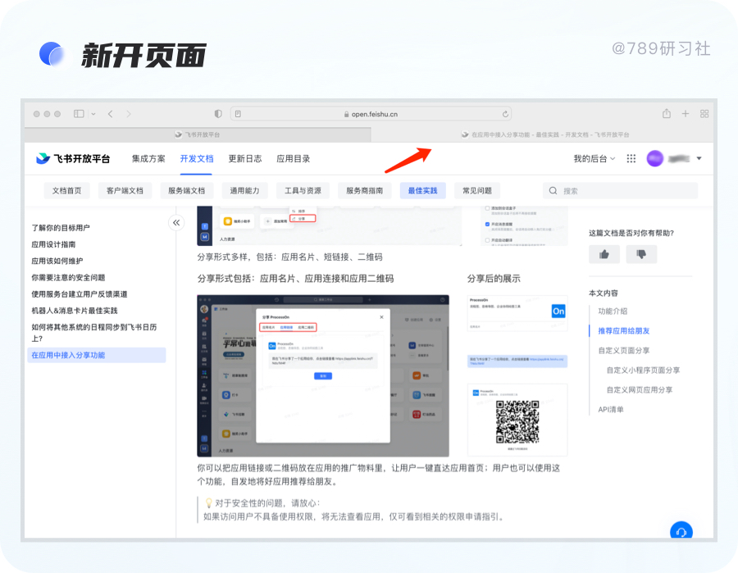Open the 开发文档 menu
The width and height of the screenshot is (738, 573).
[197, 158]
